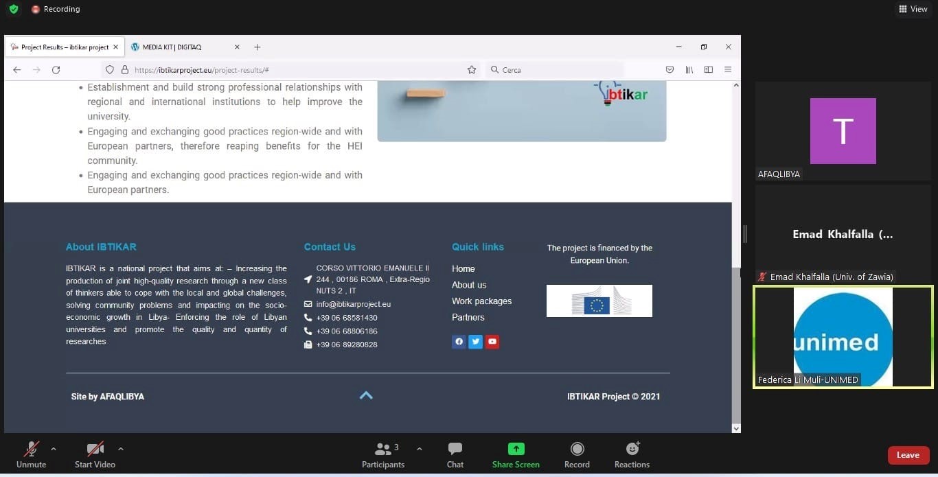Click the page scrollbar down arrow

click(736, 428)
